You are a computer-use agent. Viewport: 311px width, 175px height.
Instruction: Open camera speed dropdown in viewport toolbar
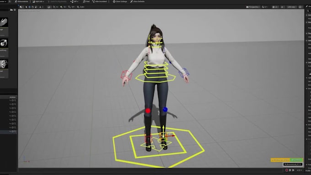pyautogui.click(x=265, y=7)
